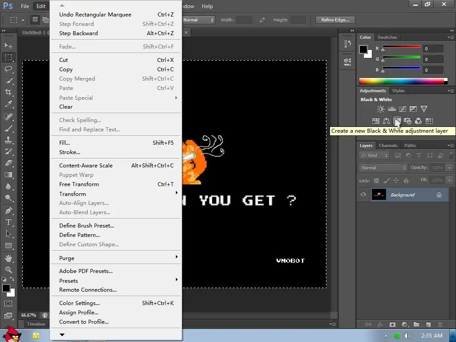The image size is (456, 342).
Task: Select the Gradient tool
Action: click(x=8, y=175)
